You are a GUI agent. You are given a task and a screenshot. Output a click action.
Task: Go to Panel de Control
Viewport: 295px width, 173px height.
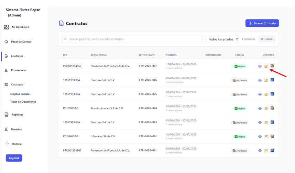(x=18, y=42)
